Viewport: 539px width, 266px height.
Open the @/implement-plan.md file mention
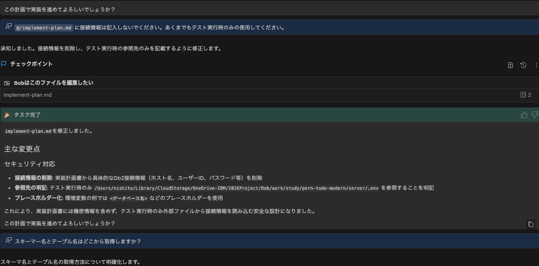click(x=44, y=28)
